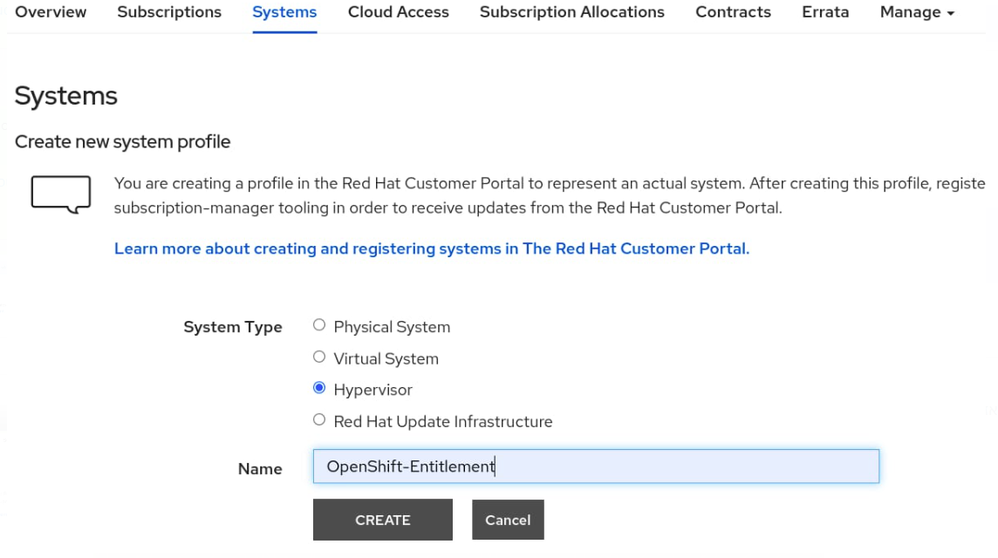The height and width of the screenshot is (558, 998).
Task: Click the Create new system profile heading
Action: (123, 141)
